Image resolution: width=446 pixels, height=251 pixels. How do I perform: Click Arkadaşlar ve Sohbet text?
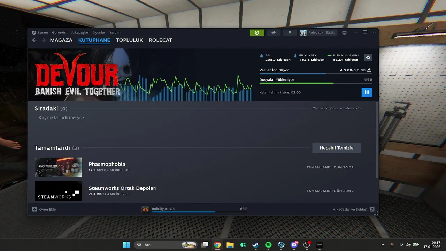tap(350, 209)
